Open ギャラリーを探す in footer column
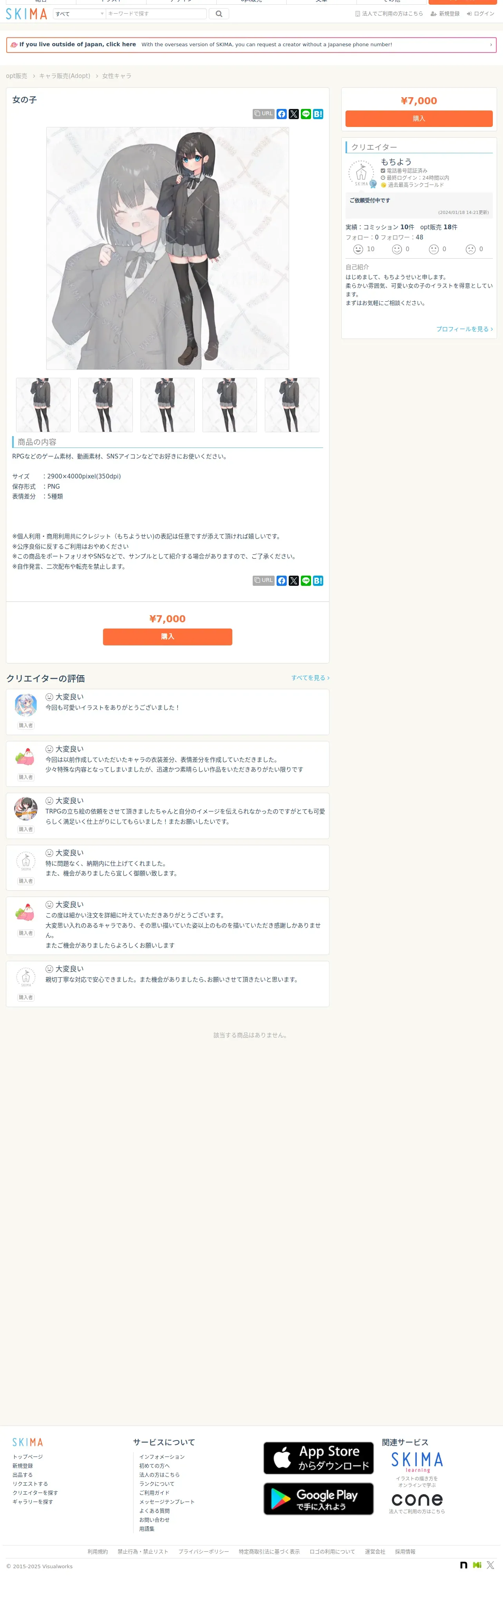The height and width of the screenshot is (1598, 503). pos(33,1502)
